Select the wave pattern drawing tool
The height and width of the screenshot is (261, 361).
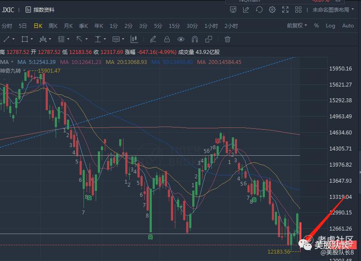pos(43,39)
